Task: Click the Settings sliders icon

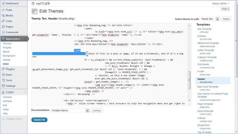Action: click(3, 86)
